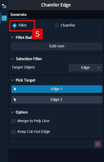Switch to the Generate tab
This screenshot has height=162, width=104.
pyautogui.click(x=18, y=15)
